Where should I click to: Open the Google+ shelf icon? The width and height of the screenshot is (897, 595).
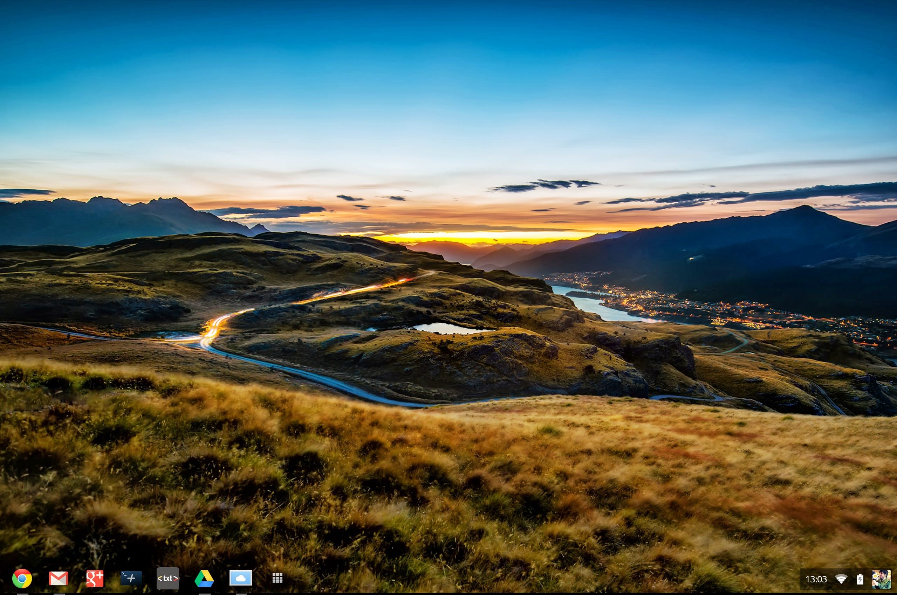[95, 578]
